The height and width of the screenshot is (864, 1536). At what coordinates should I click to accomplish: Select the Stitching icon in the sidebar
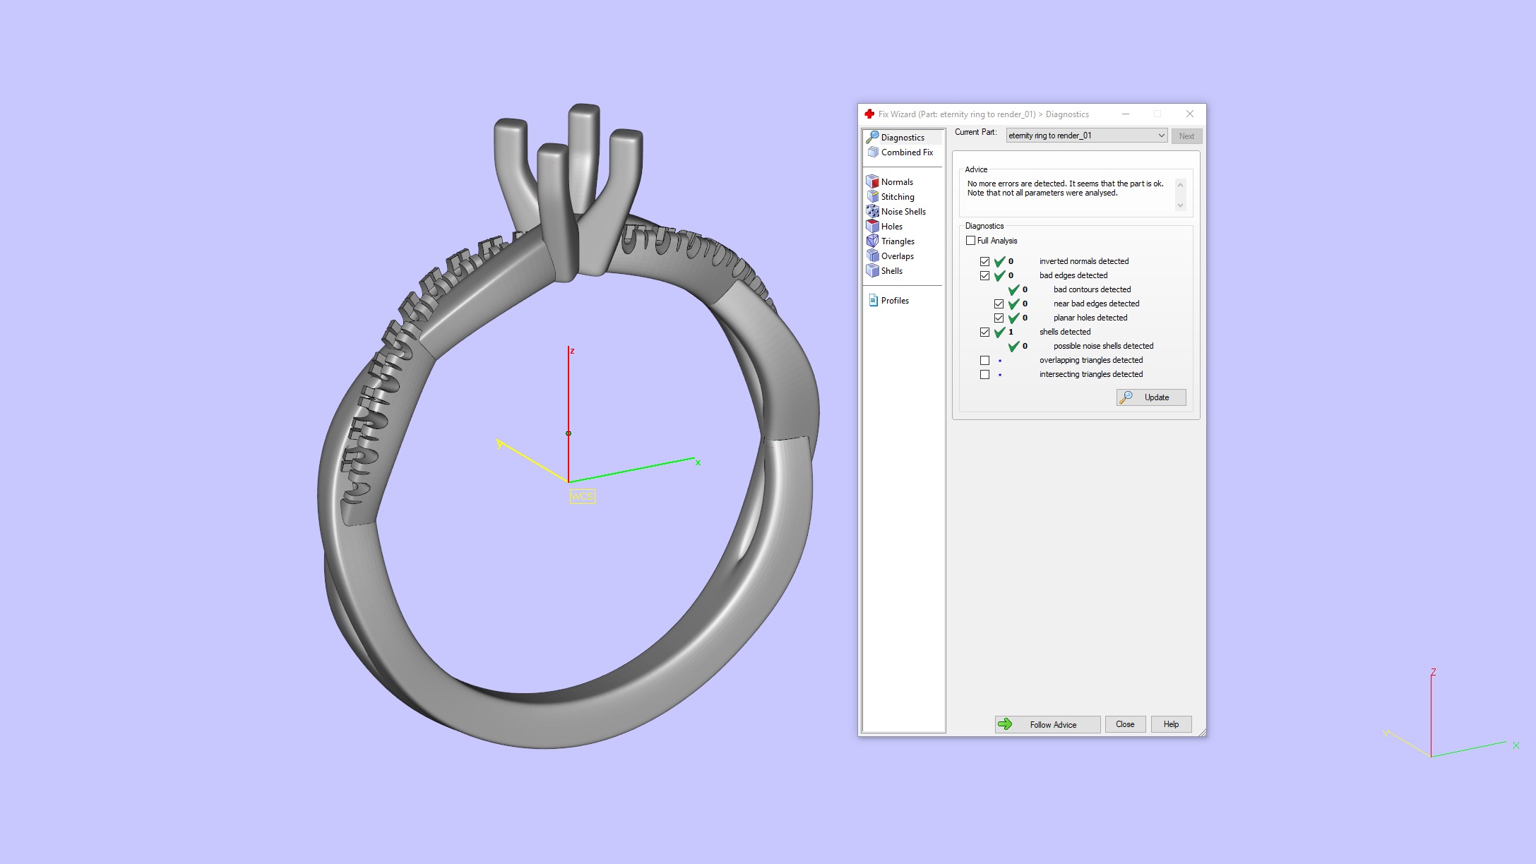[873, 196]
